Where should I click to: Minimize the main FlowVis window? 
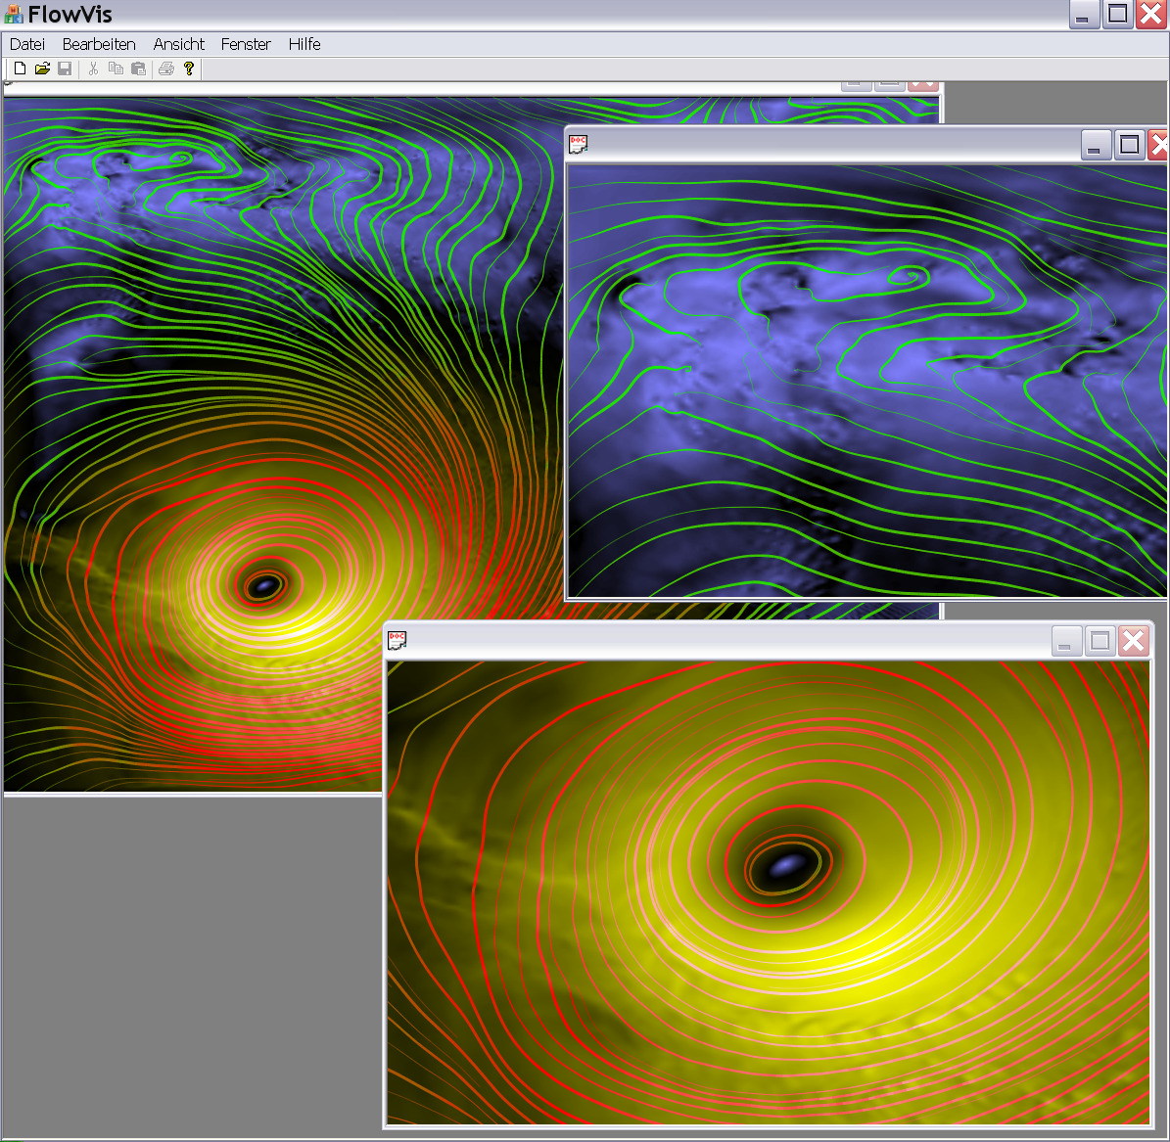pos(1084,15)
